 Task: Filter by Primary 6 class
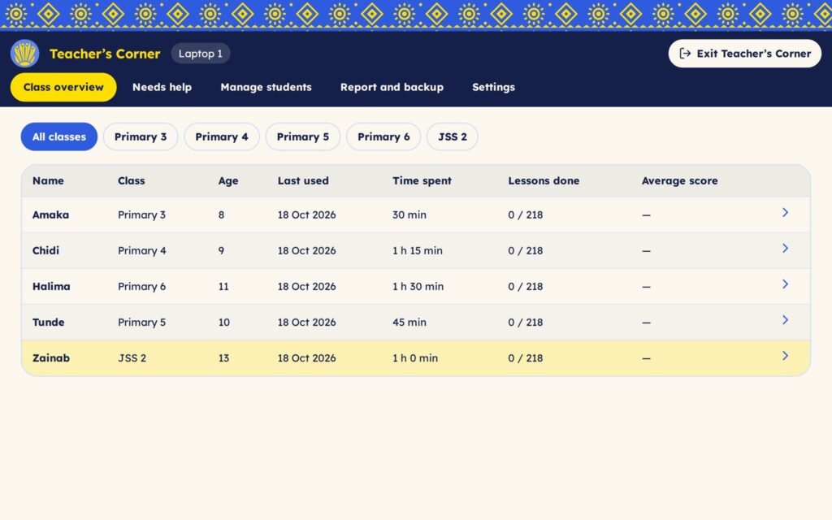point(383,136)
